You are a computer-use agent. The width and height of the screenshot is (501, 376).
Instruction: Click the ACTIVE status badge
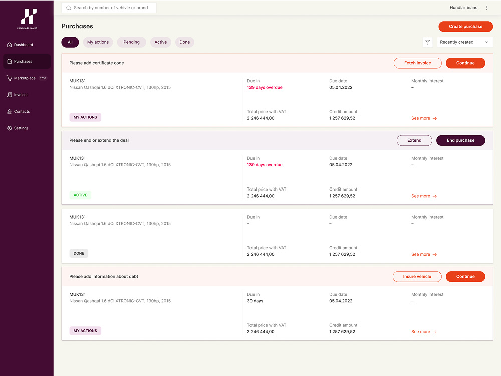tap(80, 195)
